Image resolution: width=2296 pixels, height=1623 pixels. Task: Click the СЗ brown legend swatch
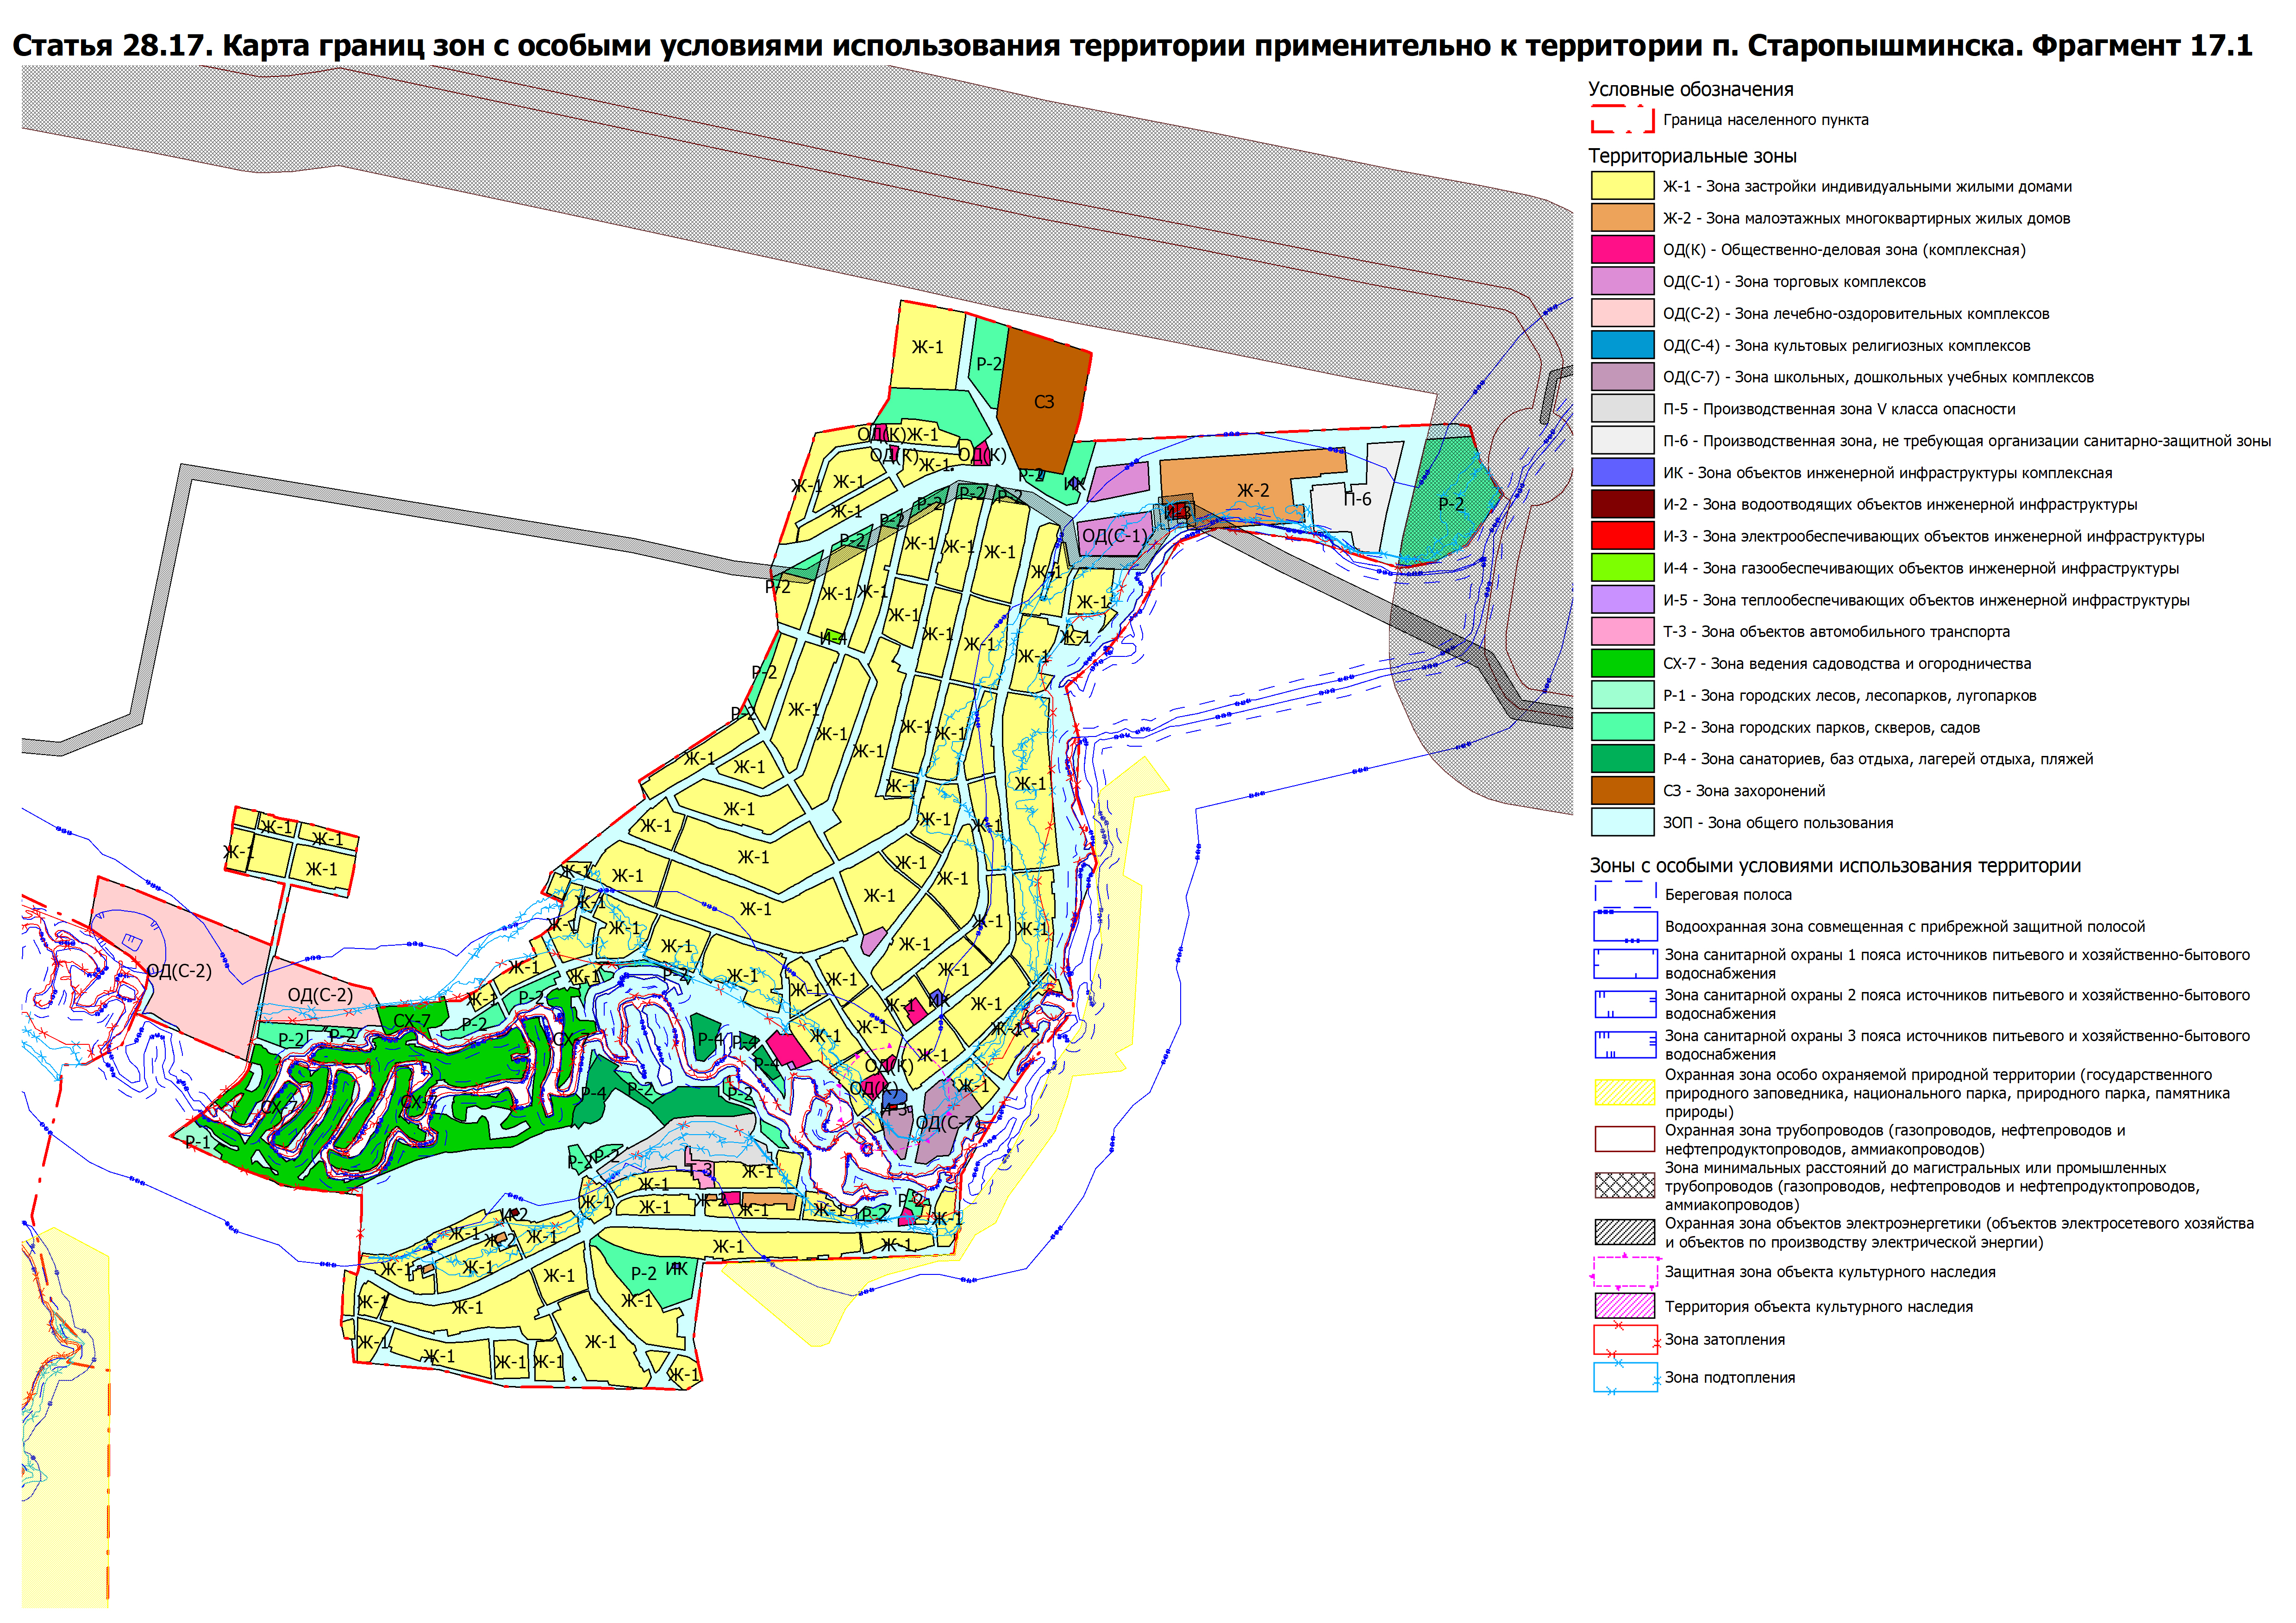pyautogui.click(x=1622, y=790)
